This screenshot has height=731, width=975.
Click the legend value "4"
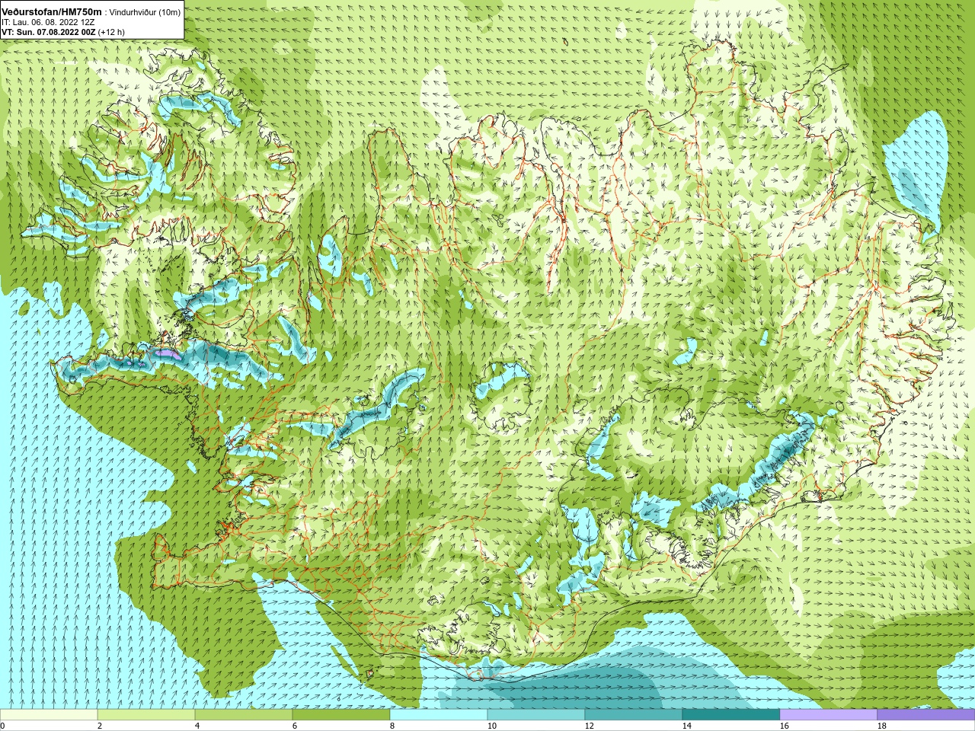(197, 726)
